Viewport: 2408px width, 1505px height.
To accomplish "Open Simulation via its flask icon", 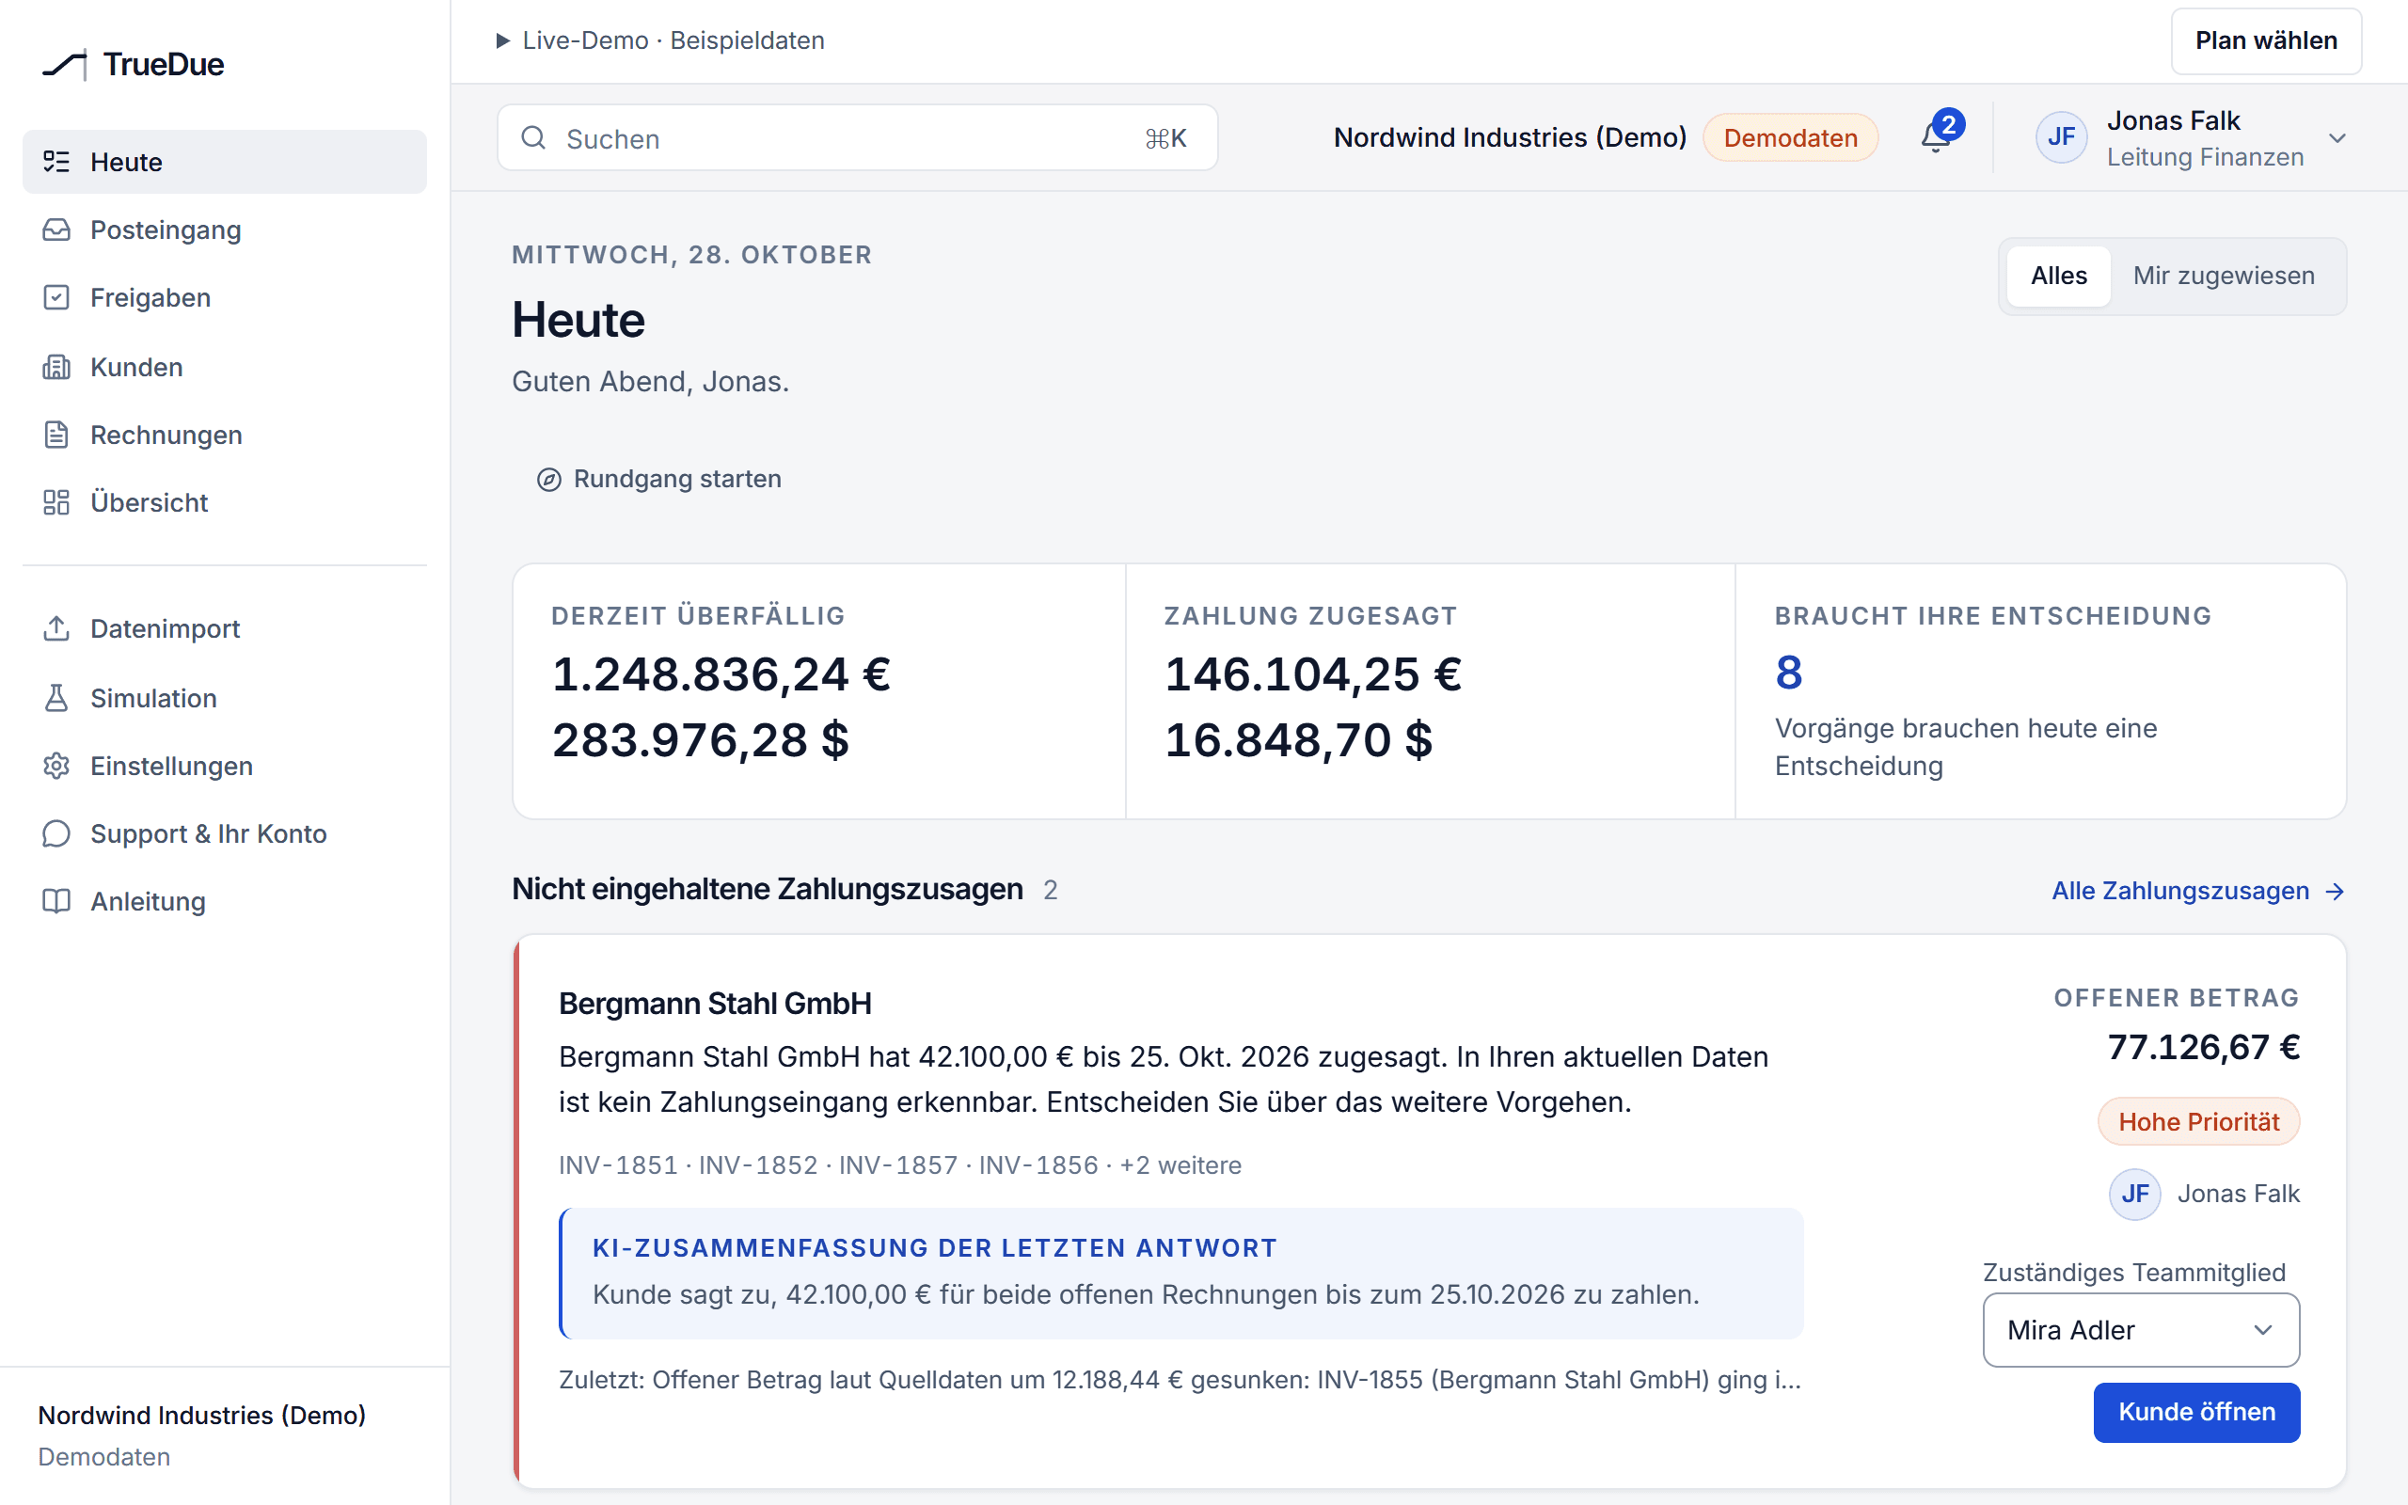I will 56,698.
